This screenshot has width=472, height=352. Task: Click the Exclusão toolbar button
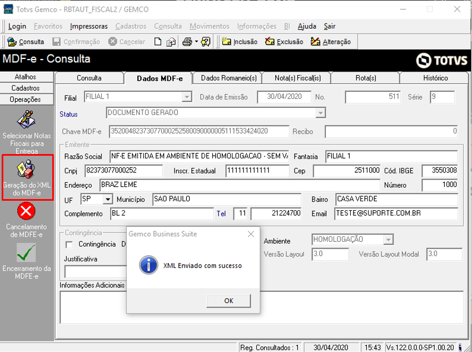pyautogui.click(x=284, y=42)
